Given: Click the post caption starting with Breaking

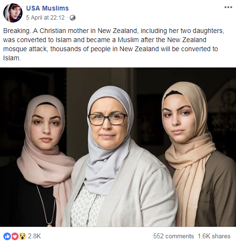Looking at the screenshot, I should pyautogui.click(x=114, y=45).
